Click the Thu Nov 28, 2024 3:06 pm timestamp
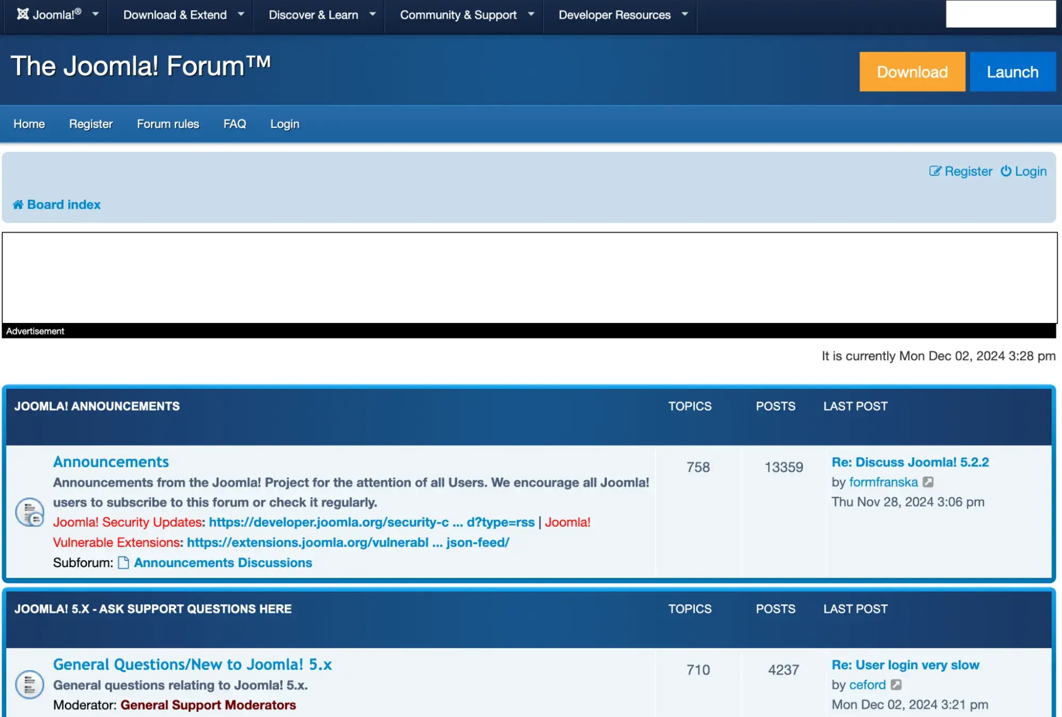 coord(907,502)
